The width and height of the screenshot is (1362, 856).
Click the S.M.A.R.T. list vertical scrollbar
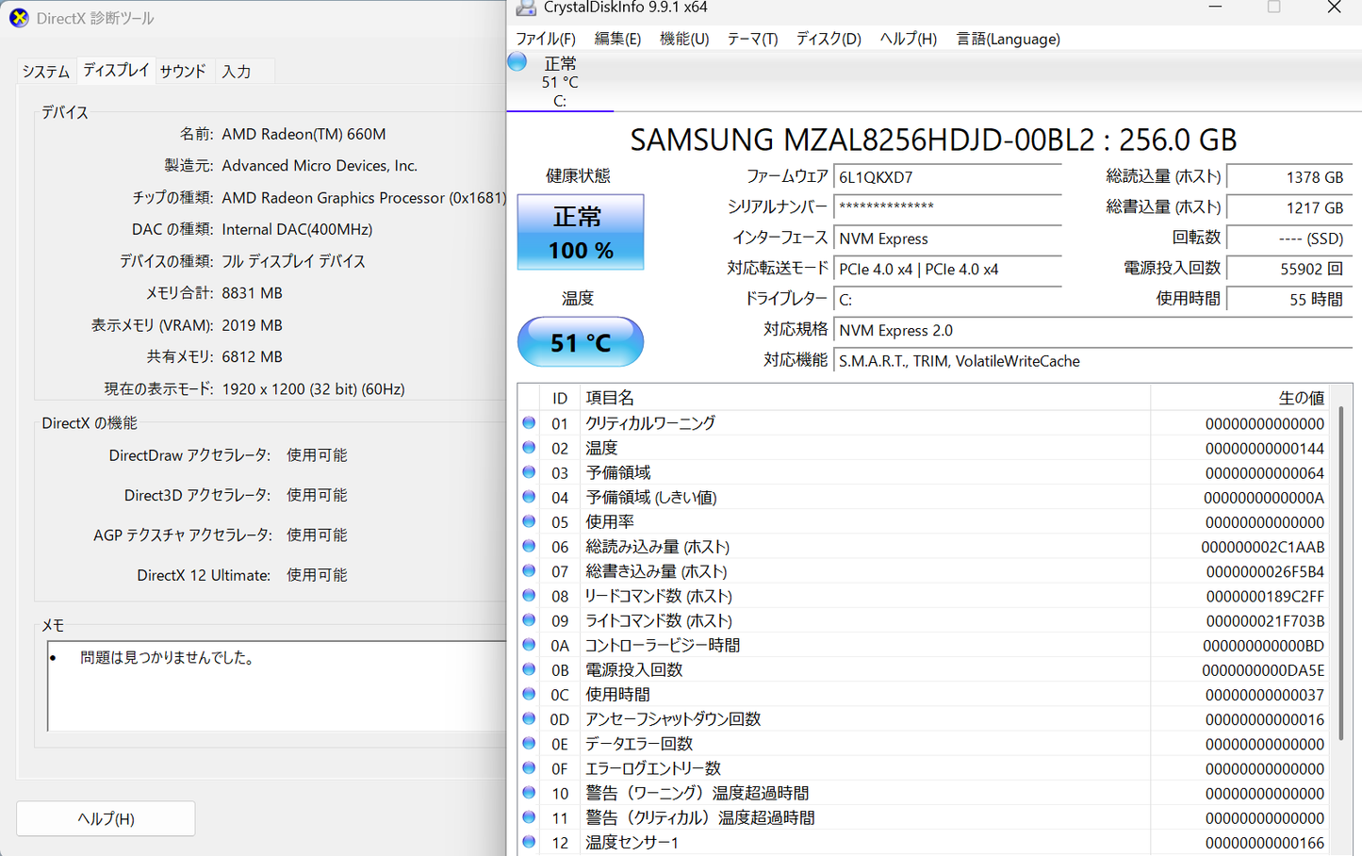(x=1341, y=573)
